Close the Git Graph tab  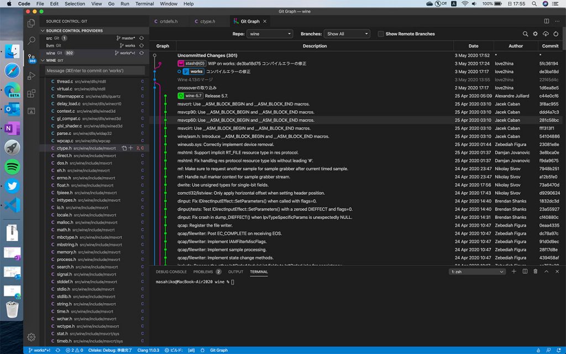tap(265, 22)
